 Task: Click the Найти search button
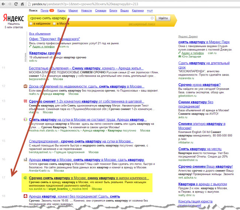click(163, 18)
